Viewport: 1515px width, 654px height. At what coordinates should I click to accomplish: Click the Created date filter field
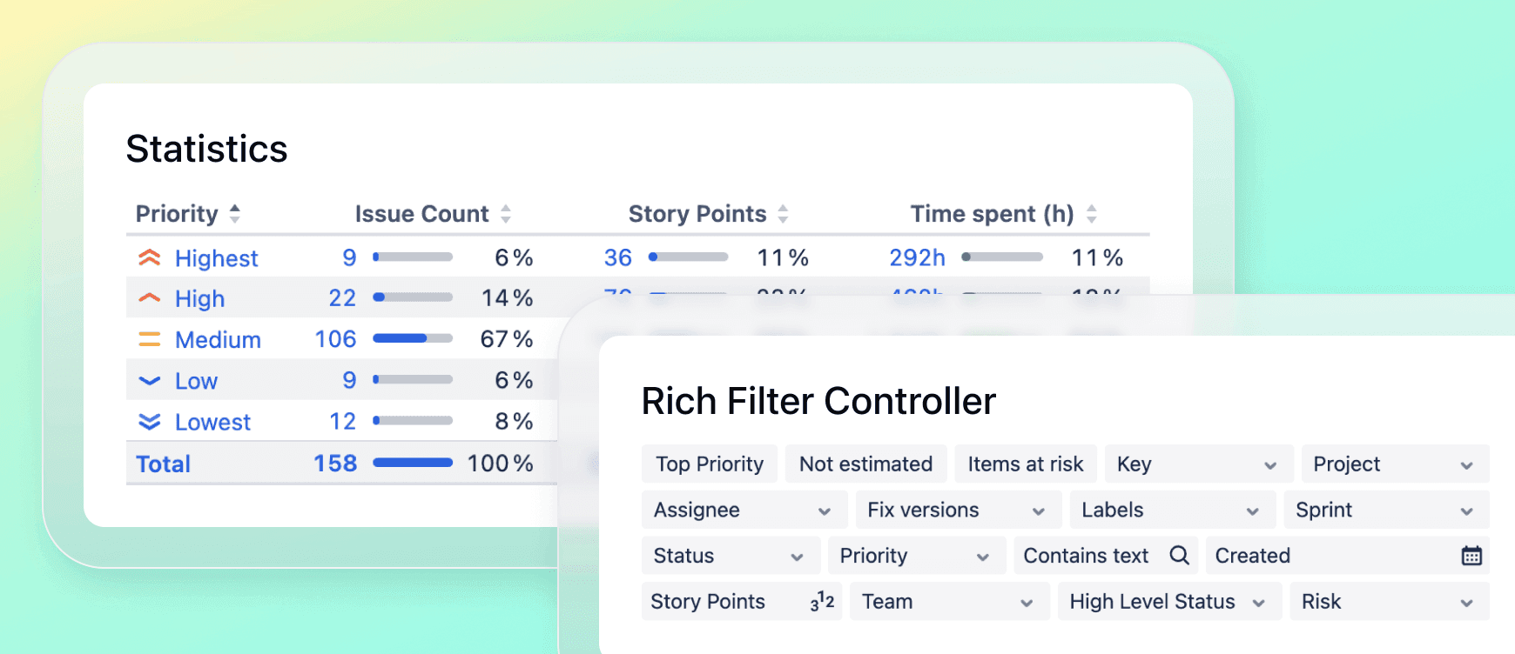coord(1348,556)
